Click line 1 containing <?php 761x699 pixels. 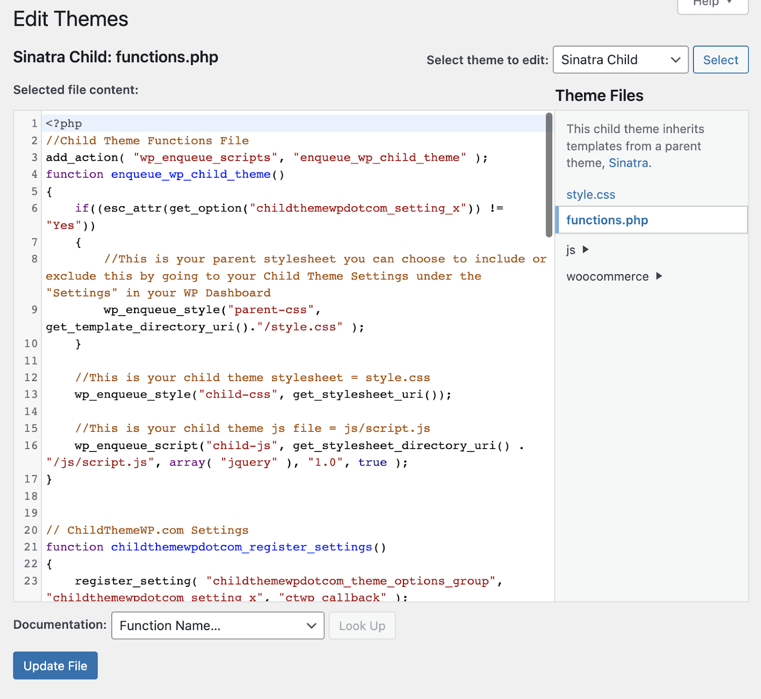pos(64,124)
